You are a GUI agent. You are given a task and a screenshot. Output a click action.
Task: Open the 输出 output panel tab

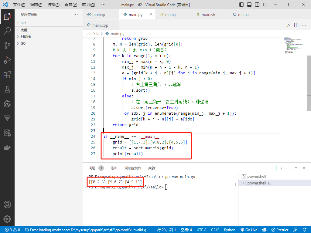(114, 168)
